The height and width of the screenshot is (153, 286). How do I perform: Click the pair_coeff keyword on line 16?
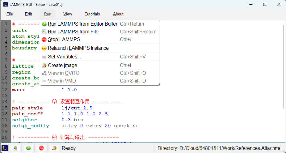[27, 114]
